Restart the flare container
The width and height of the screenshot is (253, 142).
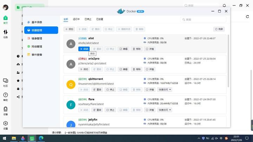pyautogui.click(x=97, y=110)
